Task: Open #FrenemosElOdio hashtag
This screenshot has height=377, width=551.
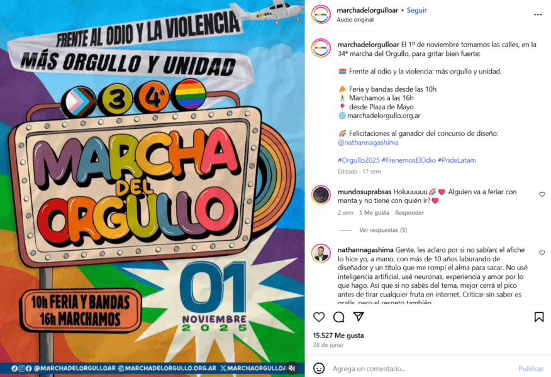Action: (x=409, y=160)
